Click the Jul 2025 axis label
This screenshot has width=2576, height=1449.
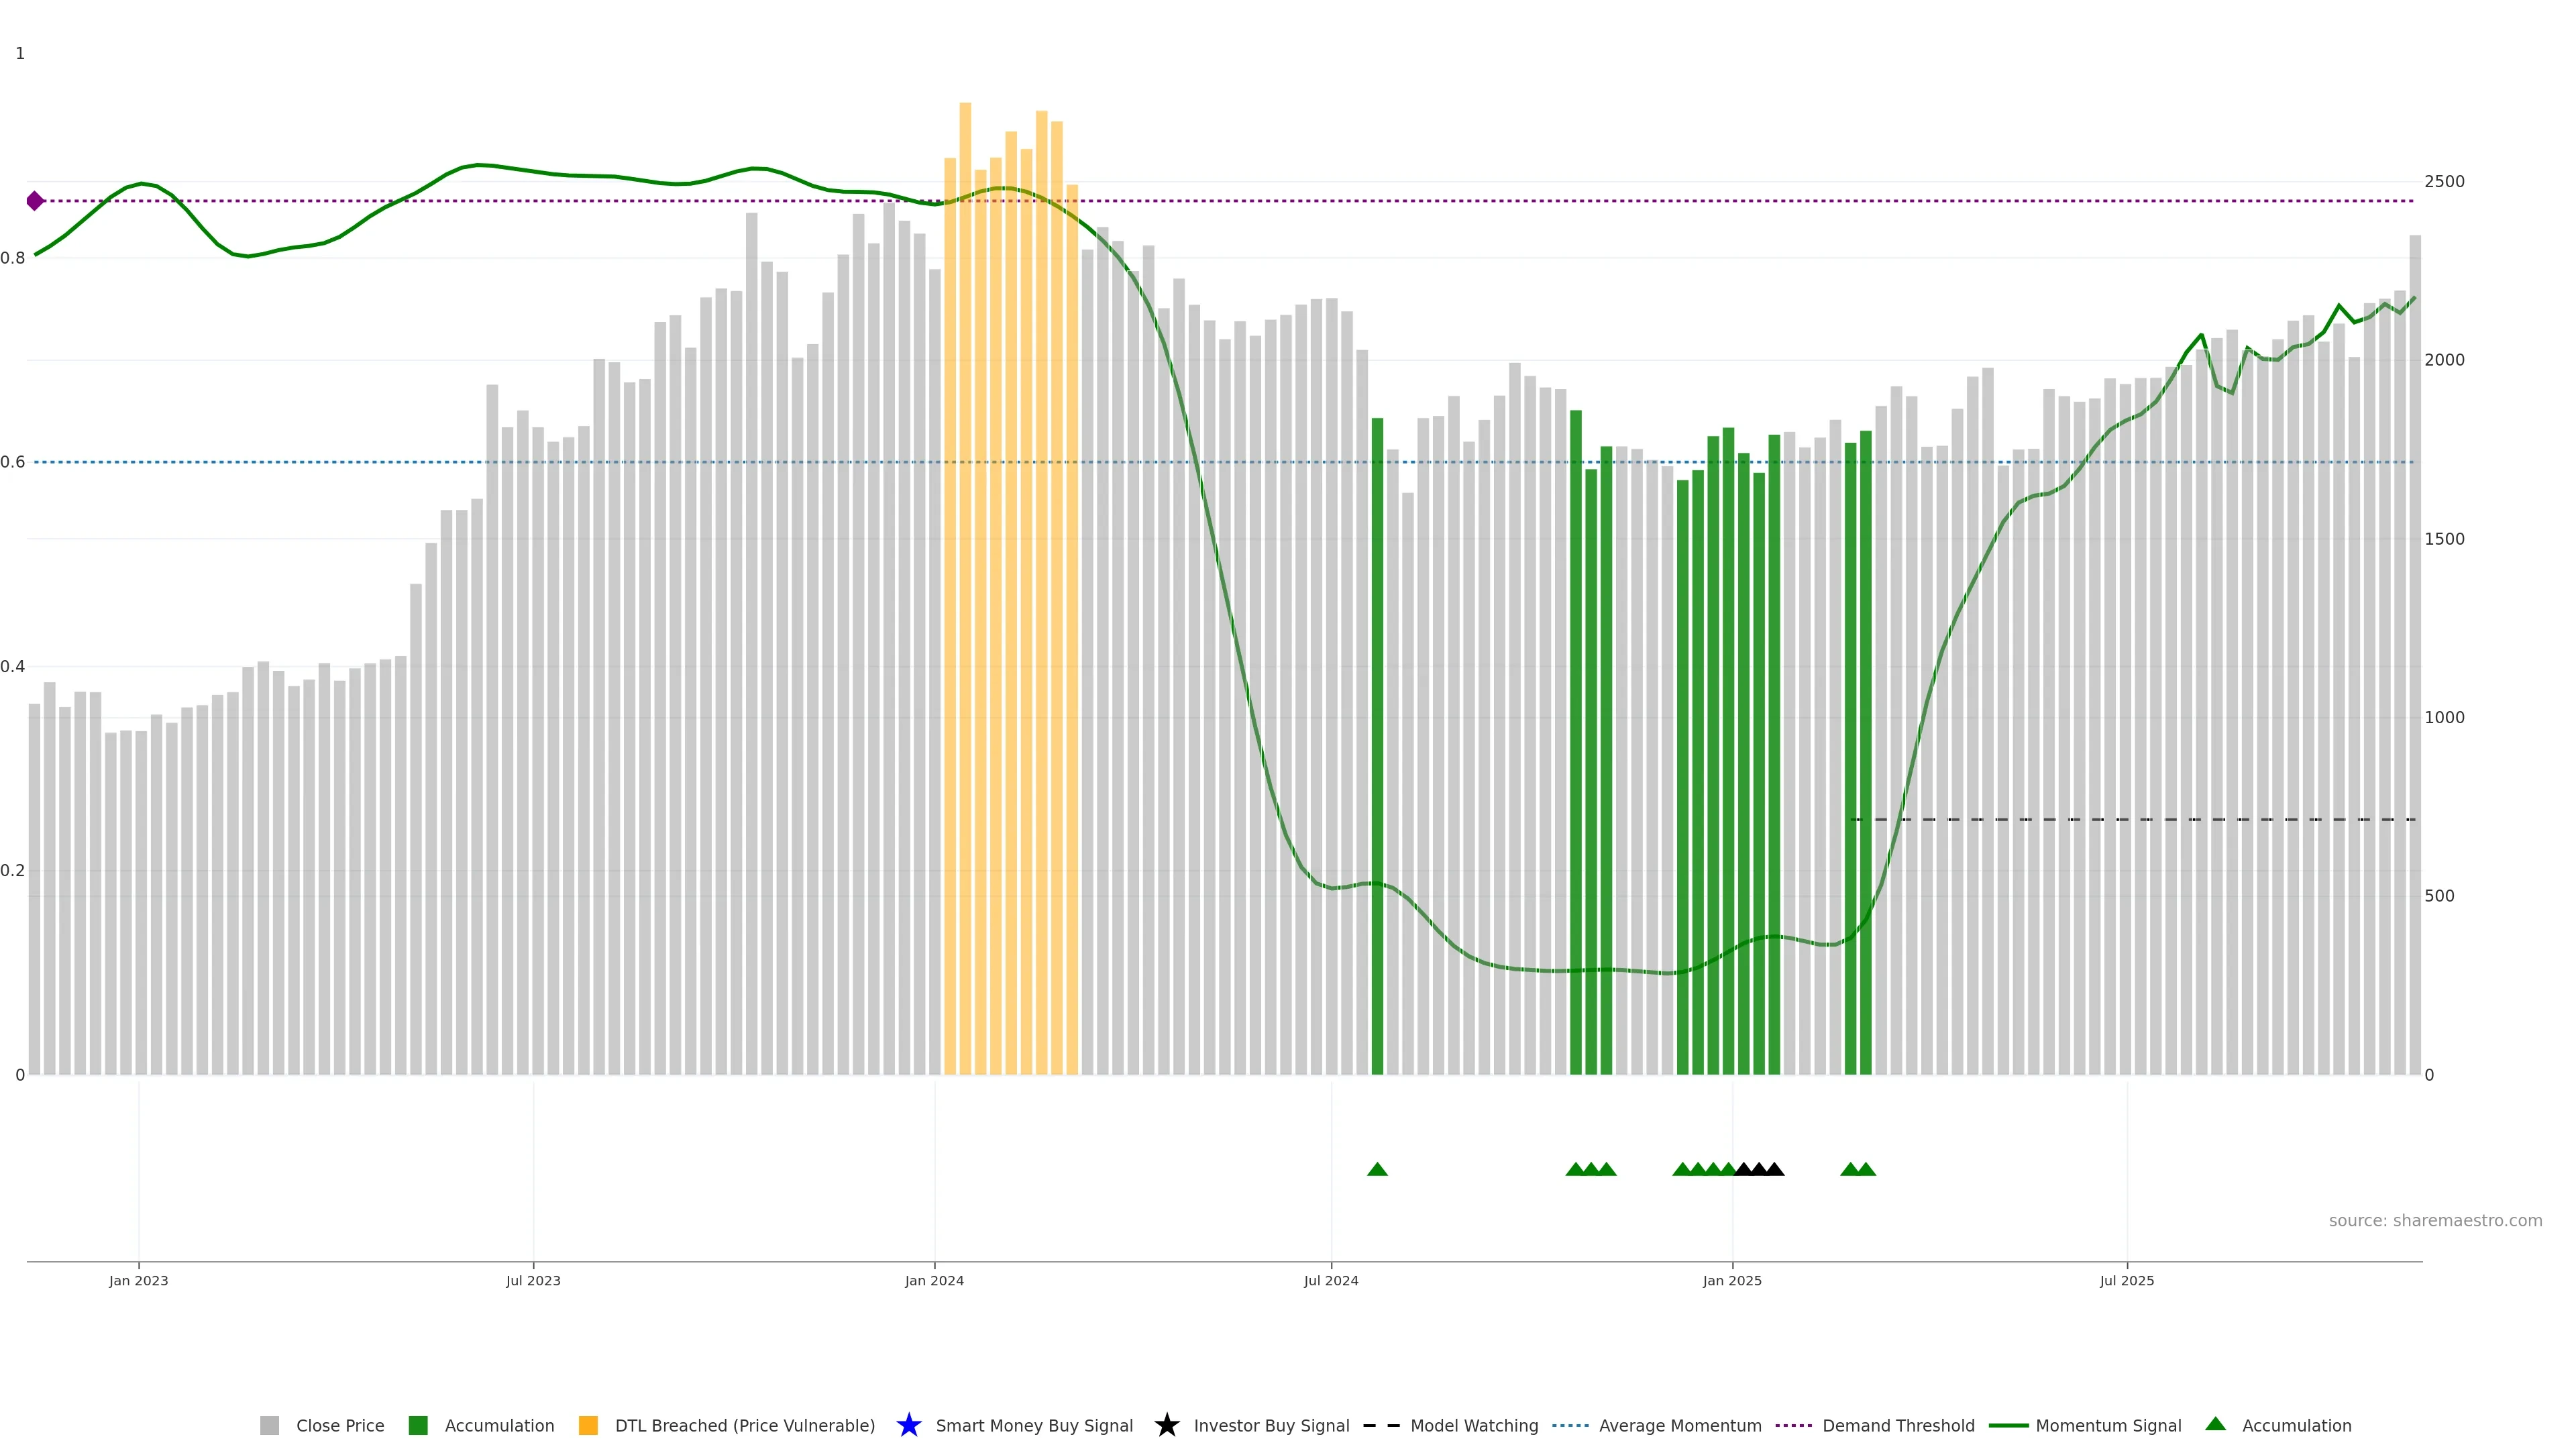pos(2126,1280)
